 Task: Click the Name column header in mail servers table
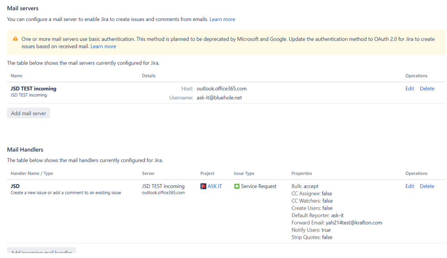pos(17,76)
